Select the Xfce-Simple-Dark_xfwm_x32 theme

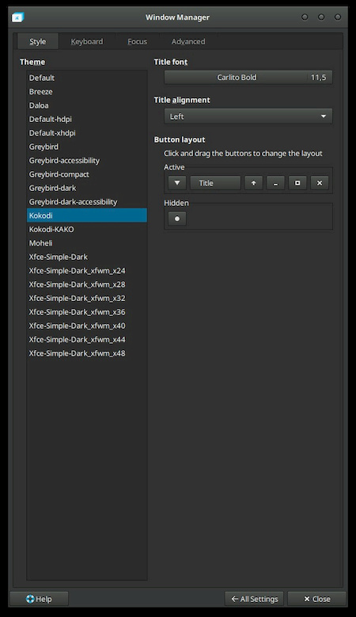(87, 299)
